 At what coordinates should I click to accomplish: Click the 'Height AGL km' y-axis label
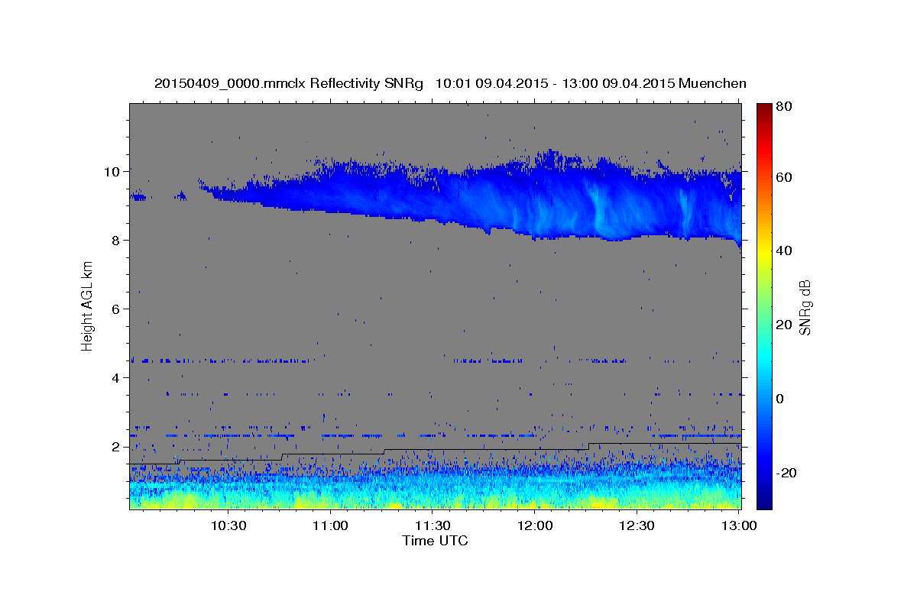pos(87,306)
